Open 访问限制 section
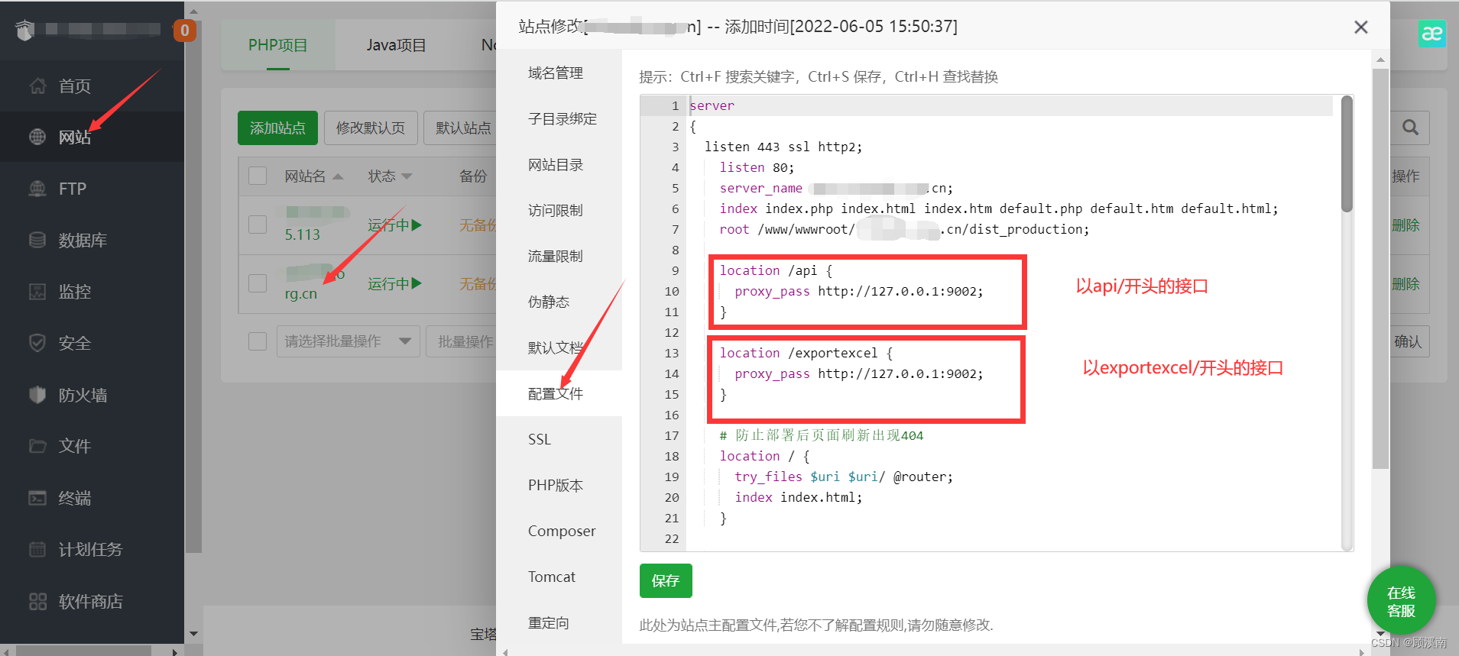1459x656 pixels. 556,211
